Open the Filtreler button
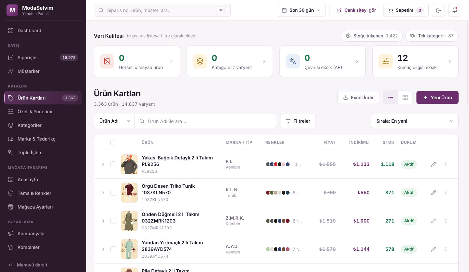The image size is (469, 272). [298, 121]
